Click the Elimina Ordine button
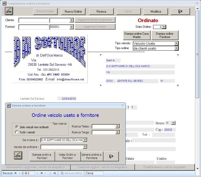The height and width of the screenshot is (177, 201). [x=45, y=12]
